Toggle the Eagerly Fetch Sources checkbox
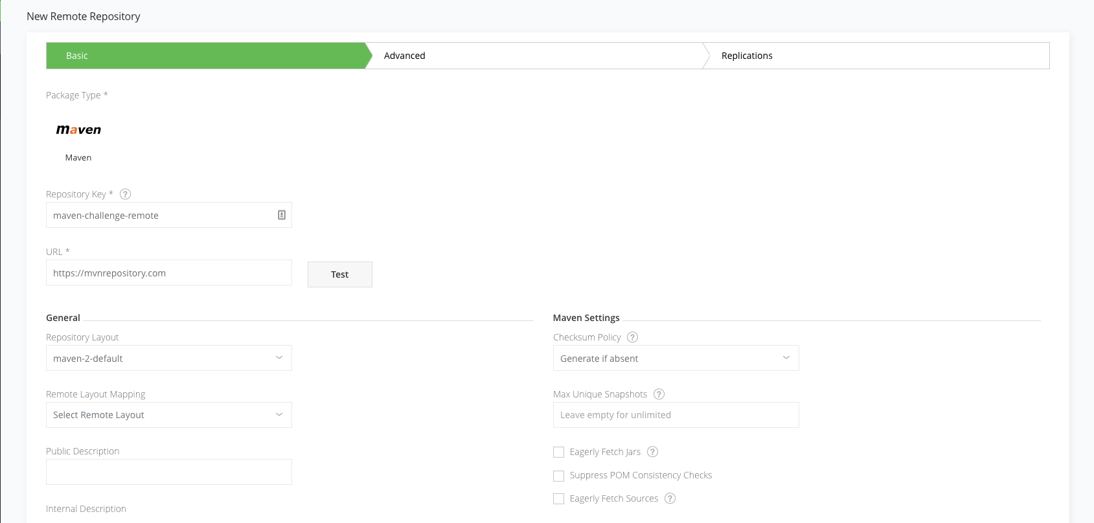The height and width of the screenshot is (523, 1094). click(558, 499)
